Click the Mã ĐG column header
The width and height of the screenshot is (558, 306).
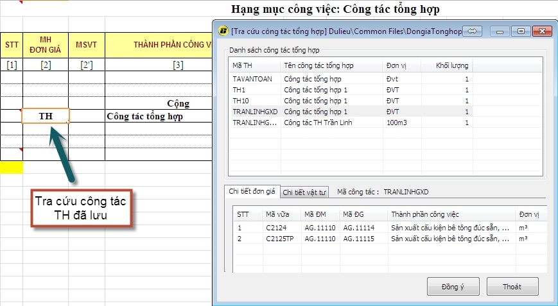(353, 214)
